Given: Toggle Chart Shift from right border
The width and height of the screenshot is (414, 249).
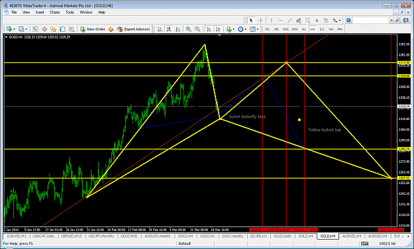Looking at the screenshot, I should (x=218, y=29).
